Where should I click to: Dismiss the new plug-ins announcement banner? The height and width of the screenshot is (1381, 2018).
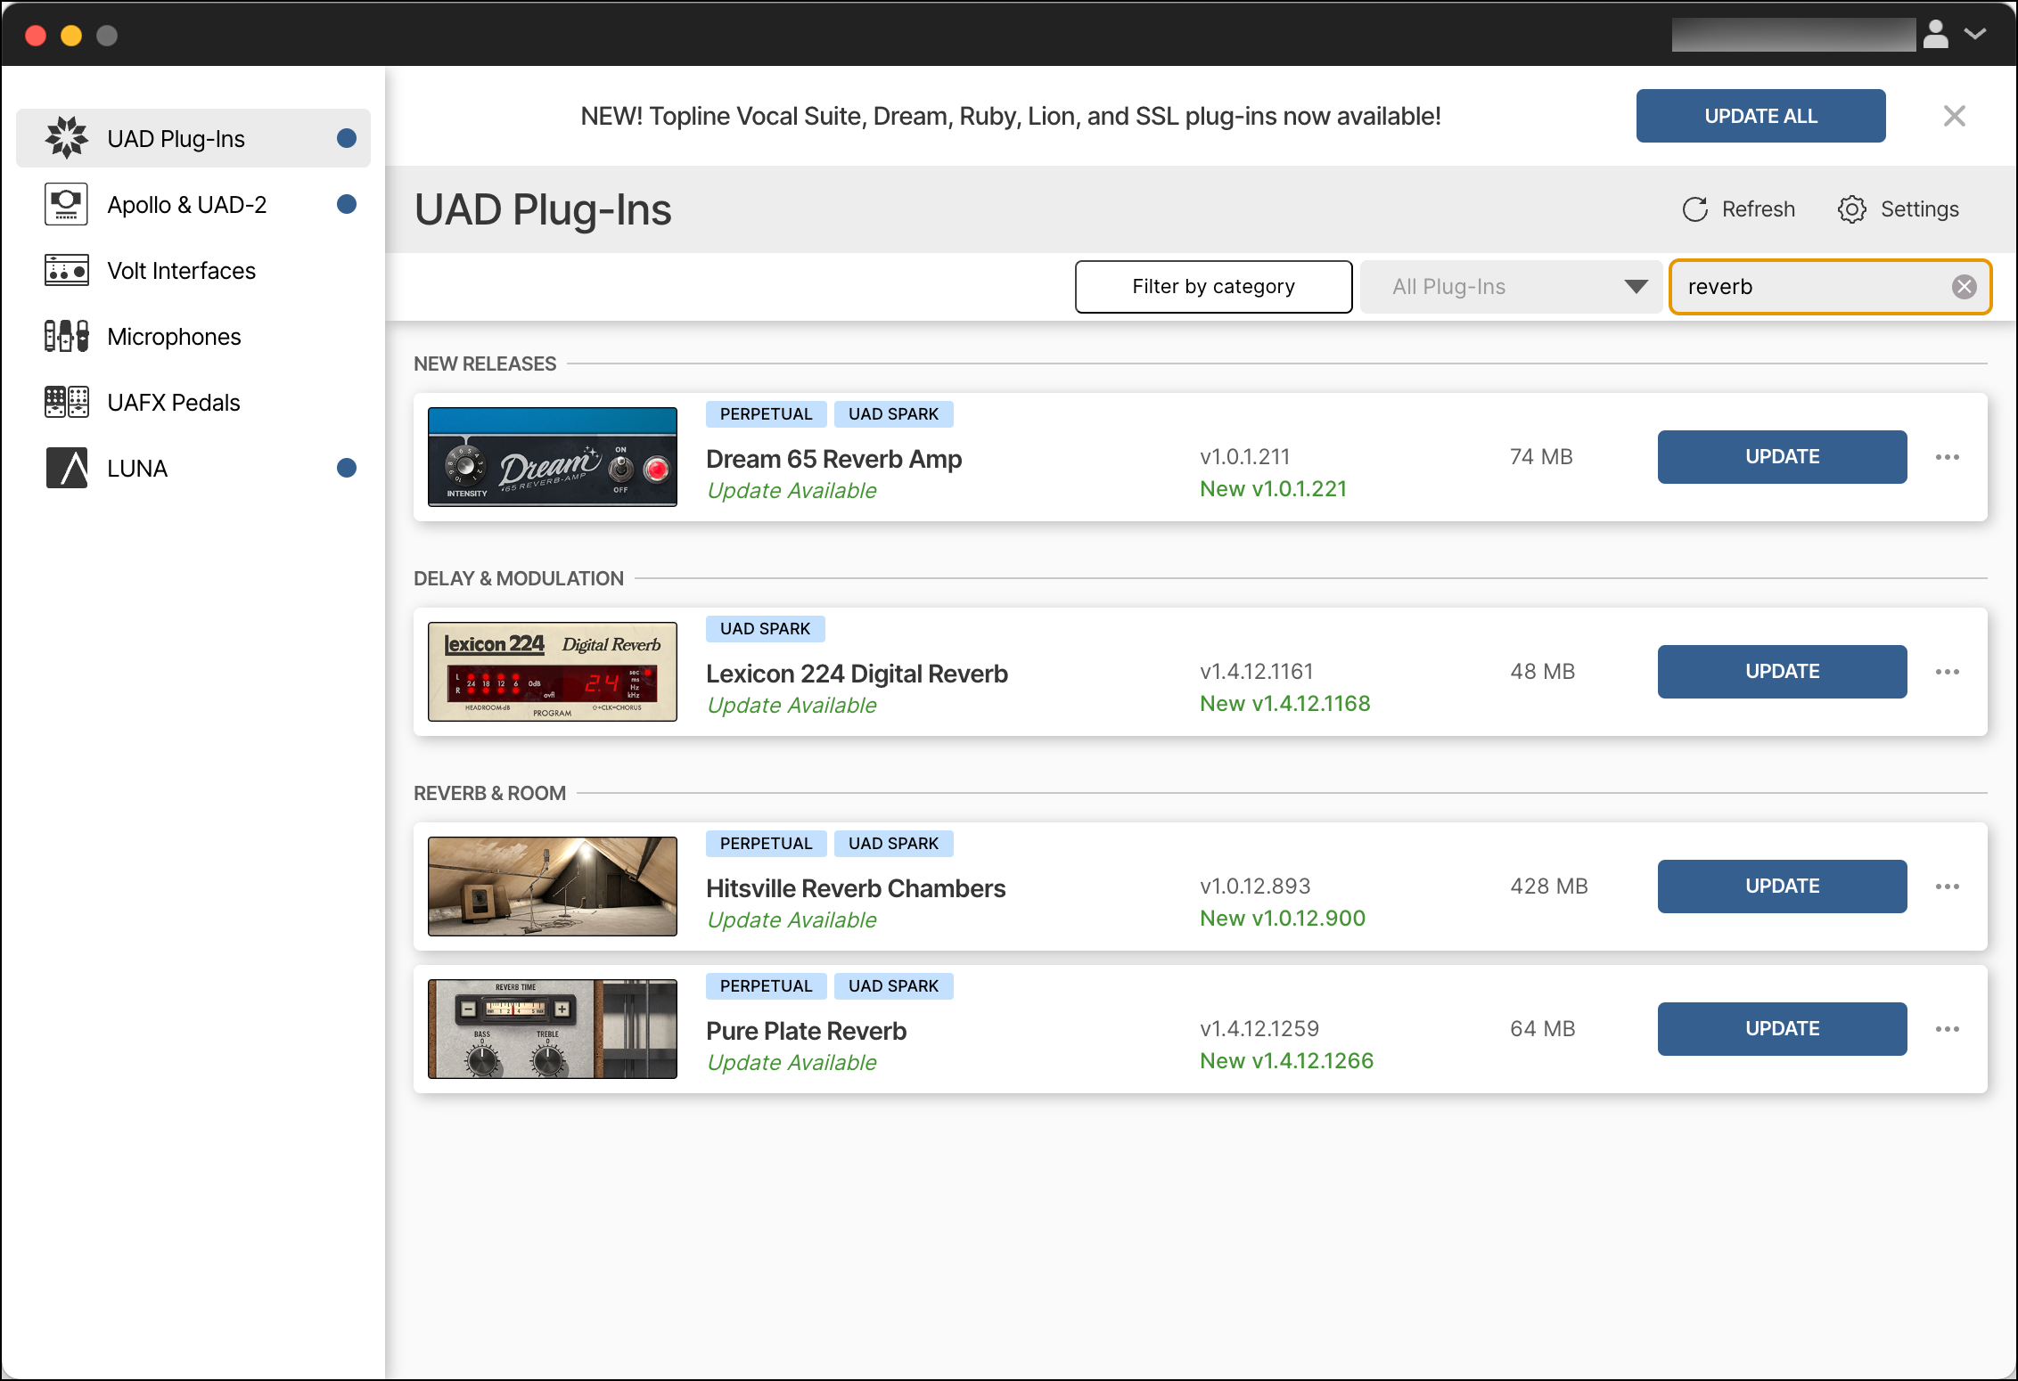[1954, 116]
